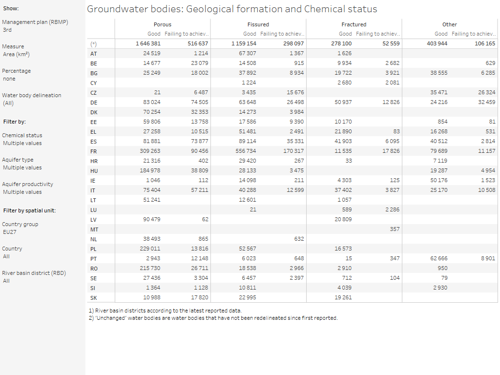Select the Other column header

pos(449,24)
